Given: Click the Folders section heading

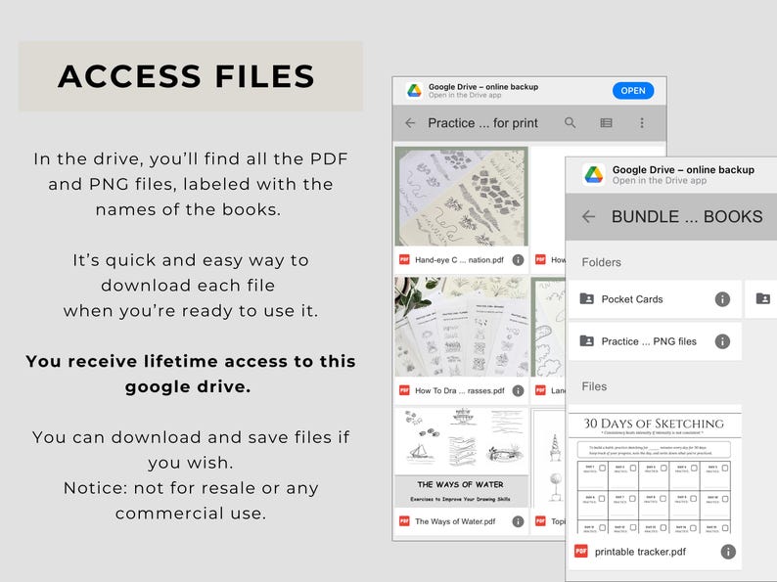Looking at the screenshot, I should coord(601,262).
